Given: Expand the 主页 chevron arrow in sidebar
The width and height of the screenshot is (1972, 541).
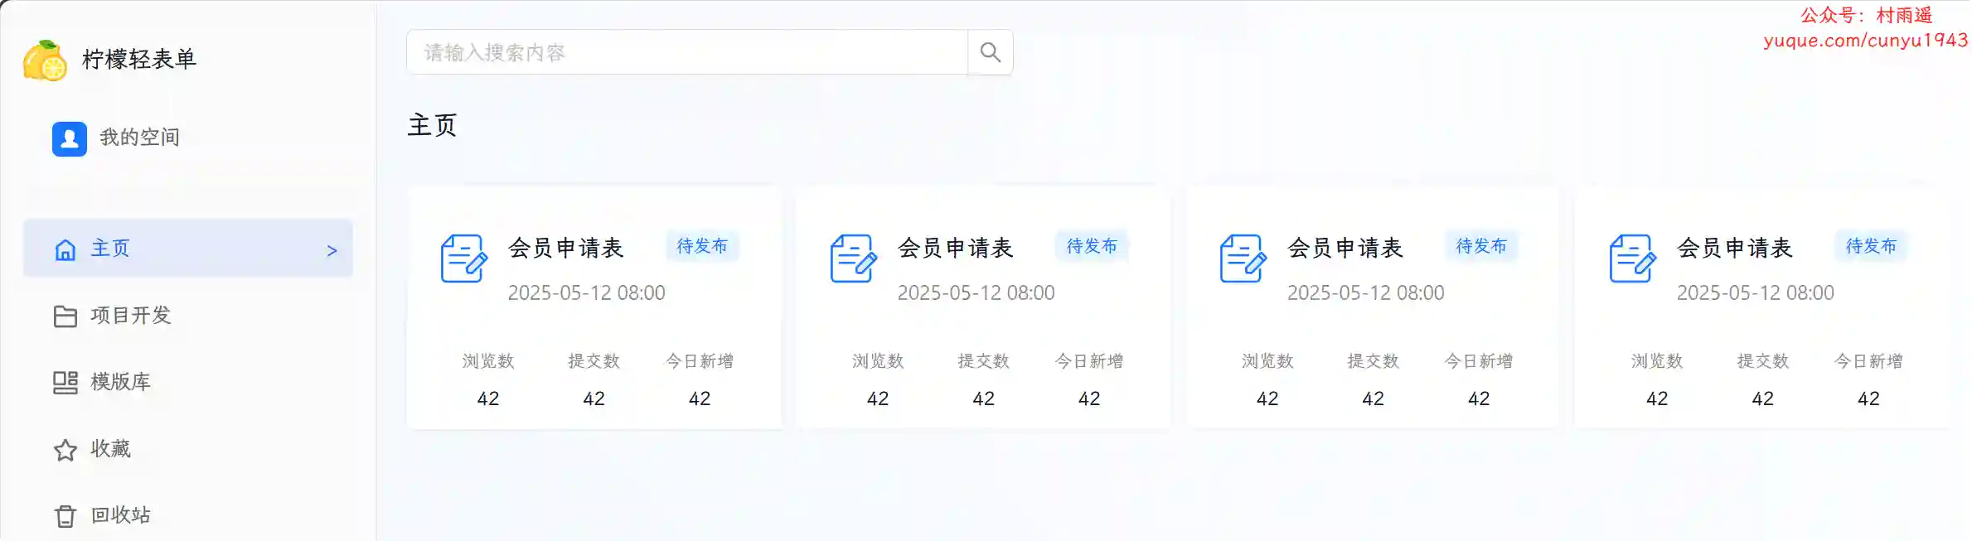Looking at the screenshot, I should point(332,250).
